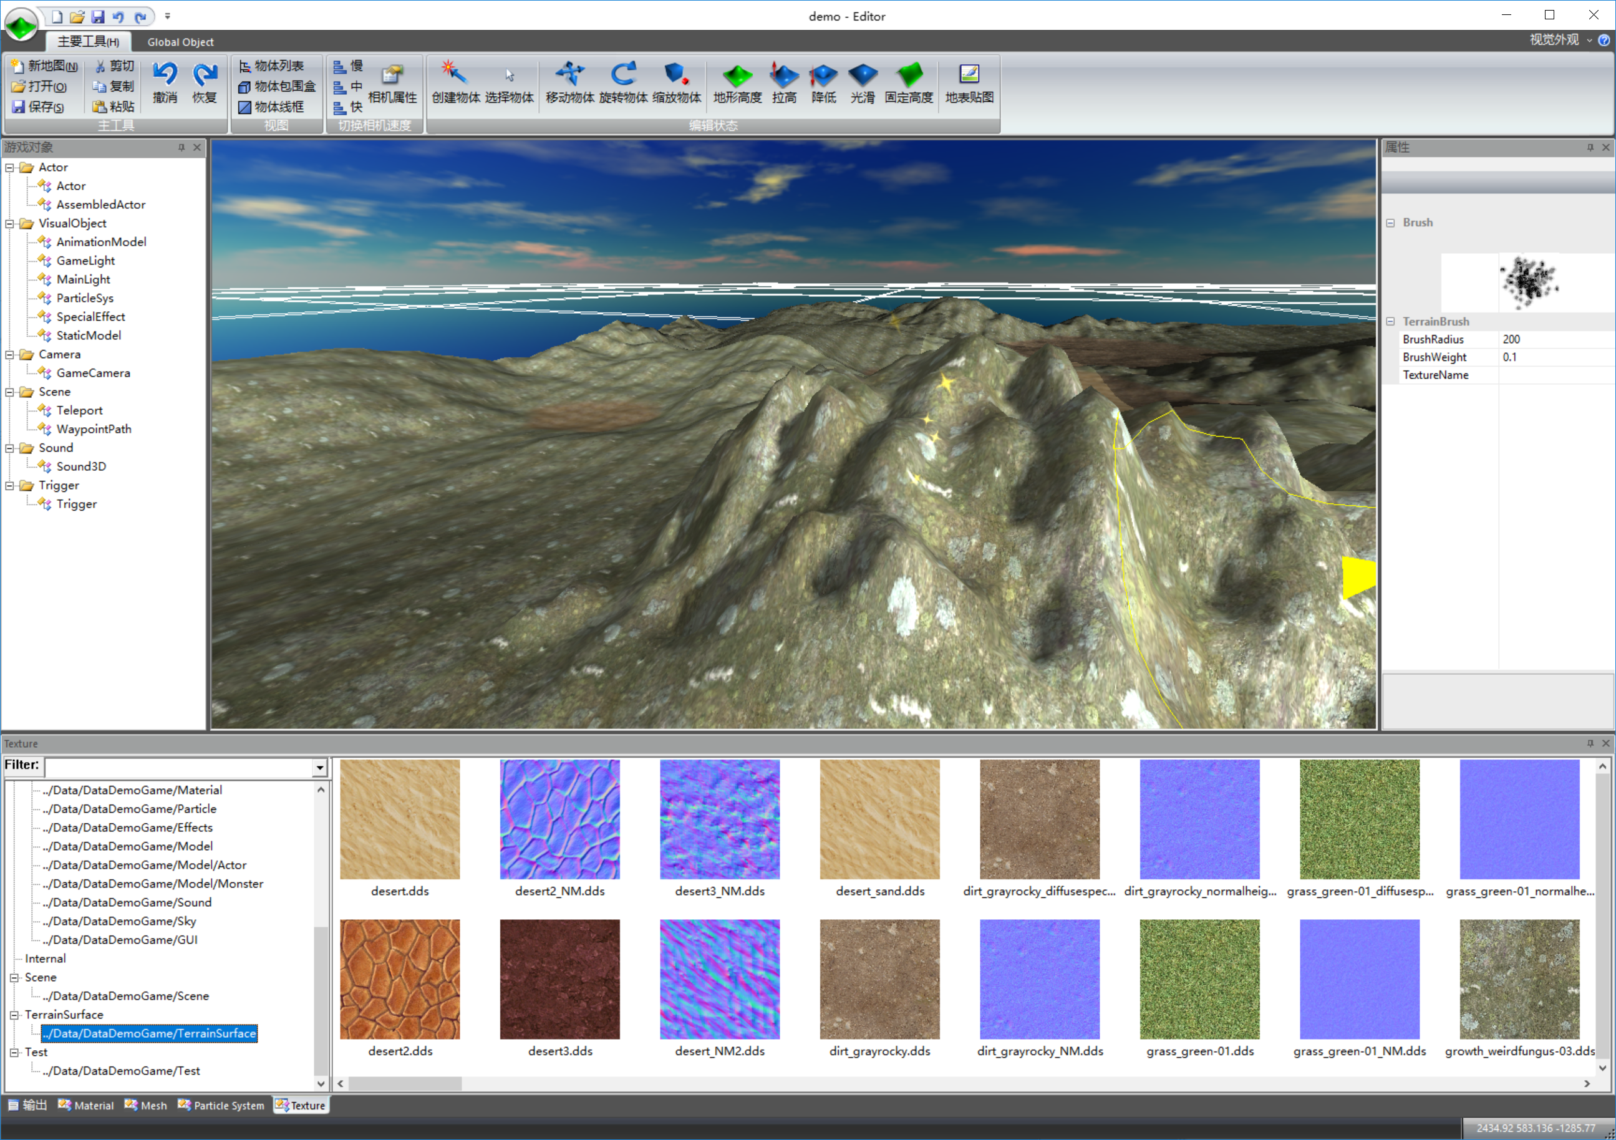The image size is (1616, 1140).
Task: Activate the 旋转物体 rotate object tool
Action: tap(623, 83)
